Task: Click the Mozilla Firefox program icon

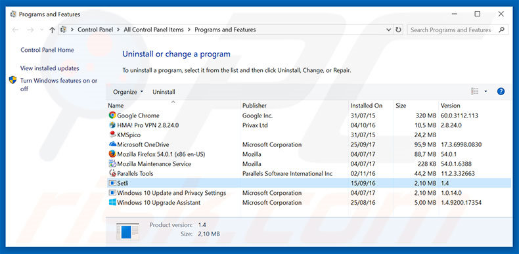Action: pos(112,154)
